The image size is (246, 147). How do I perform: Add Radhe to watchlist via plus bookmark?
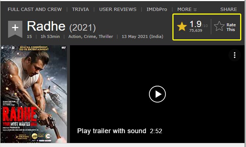point(15,29)
